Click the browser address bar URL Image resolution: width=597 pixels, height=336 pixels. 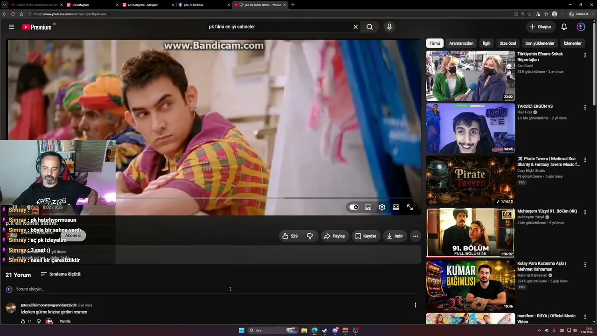tap(70, 14)
